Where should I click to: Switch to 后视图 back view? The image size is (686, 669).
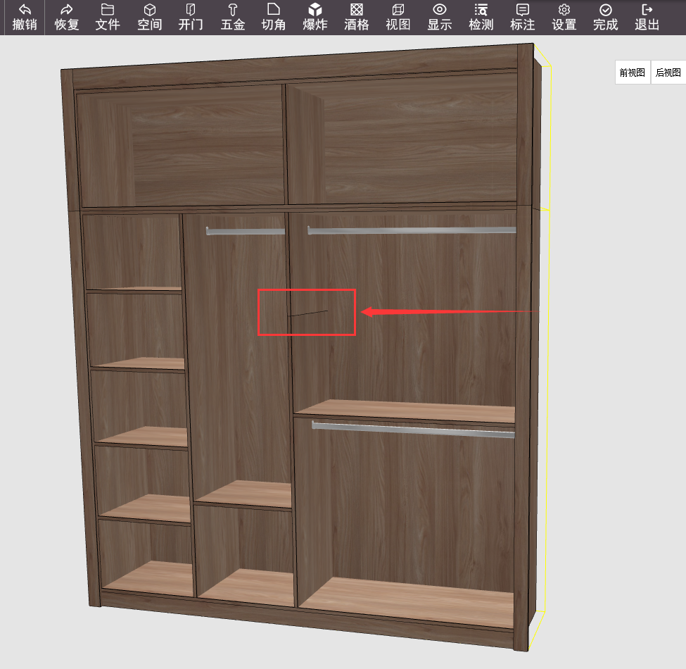pyautogui.click(x=668, y=73)
